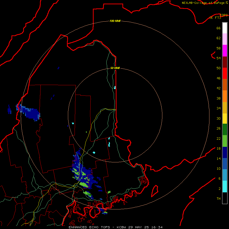Image resolution: width=229 pixels, height=229 pixels.
Task: Click the 2 legend value
Action: point(220,189)
